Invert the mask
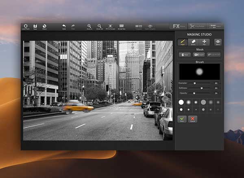 [x=199, y=55]
